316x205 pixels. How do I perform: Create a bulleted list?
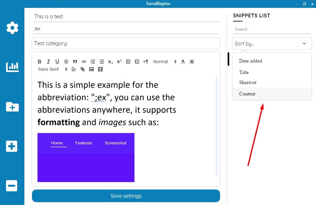(102, 62)
